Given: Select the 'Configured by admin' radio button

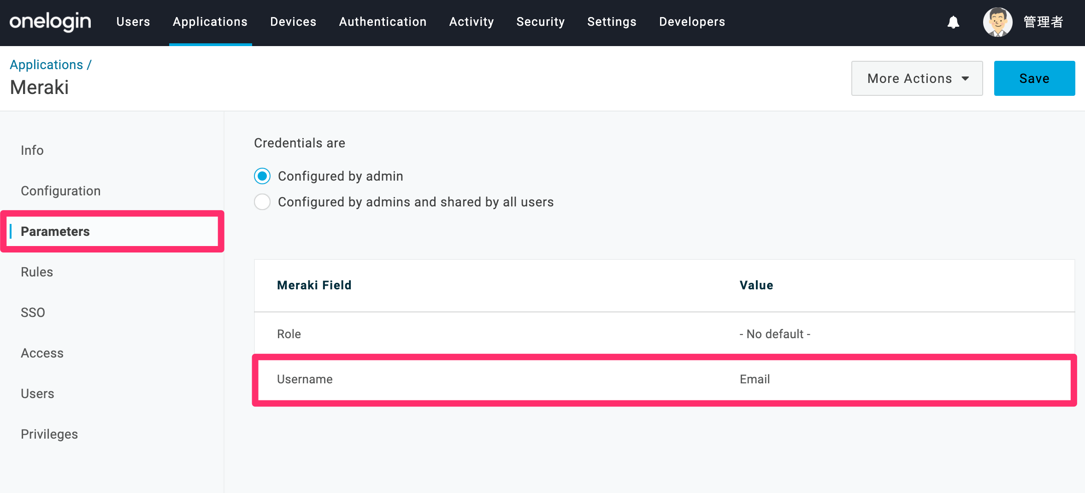Looking at the screenshot, I should coord(262,176).
